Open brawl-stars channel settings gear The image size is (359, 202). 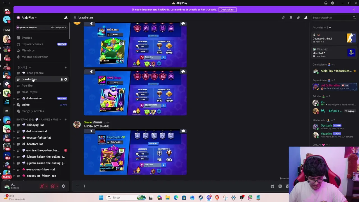point(66,79)
